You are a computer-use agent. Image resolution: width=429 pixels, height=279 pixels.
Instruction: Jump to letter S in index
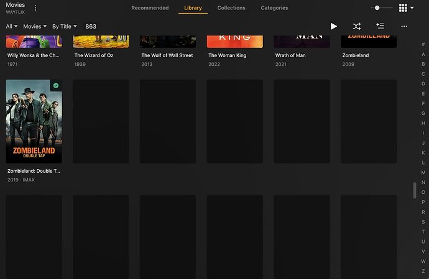click(423, 222)
